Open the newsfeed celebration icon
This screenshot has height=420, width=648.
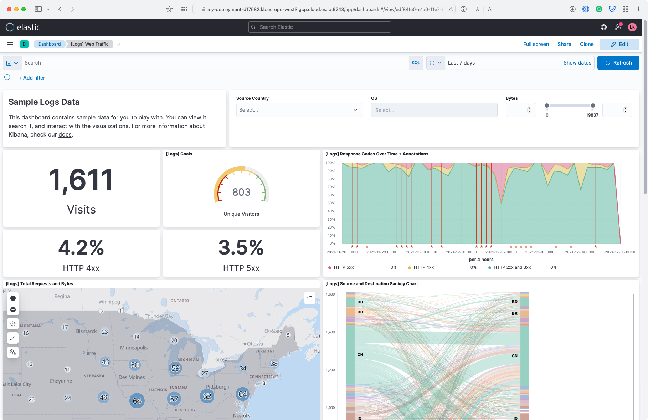618,27
